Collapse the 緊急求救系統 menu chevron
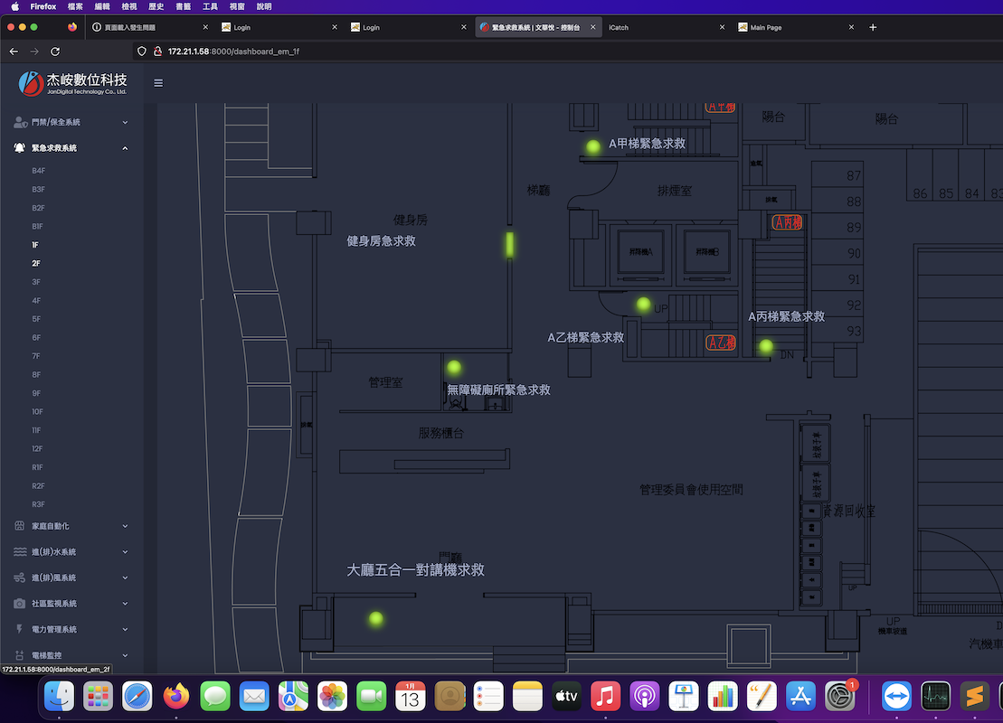 (x=126, y=147)
